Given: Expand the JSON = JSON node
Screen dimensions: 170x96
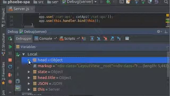Looking at the screenshot, I should [29, 83].
